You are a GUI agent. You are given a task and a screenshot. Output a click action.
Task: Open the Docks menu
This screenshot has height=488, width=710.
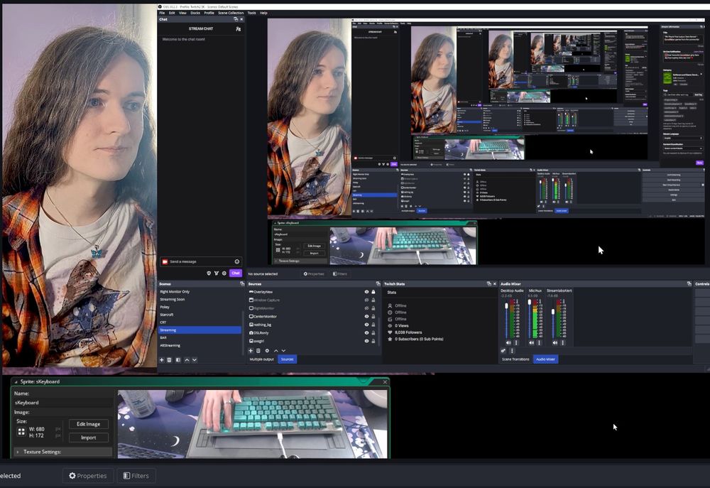click(195, 13)
